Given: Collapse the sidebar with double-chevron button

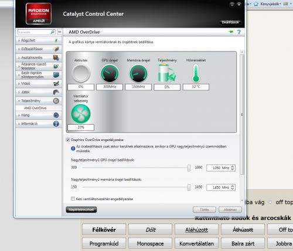Looking at the screenshot, I should click(x=60, y=32).
